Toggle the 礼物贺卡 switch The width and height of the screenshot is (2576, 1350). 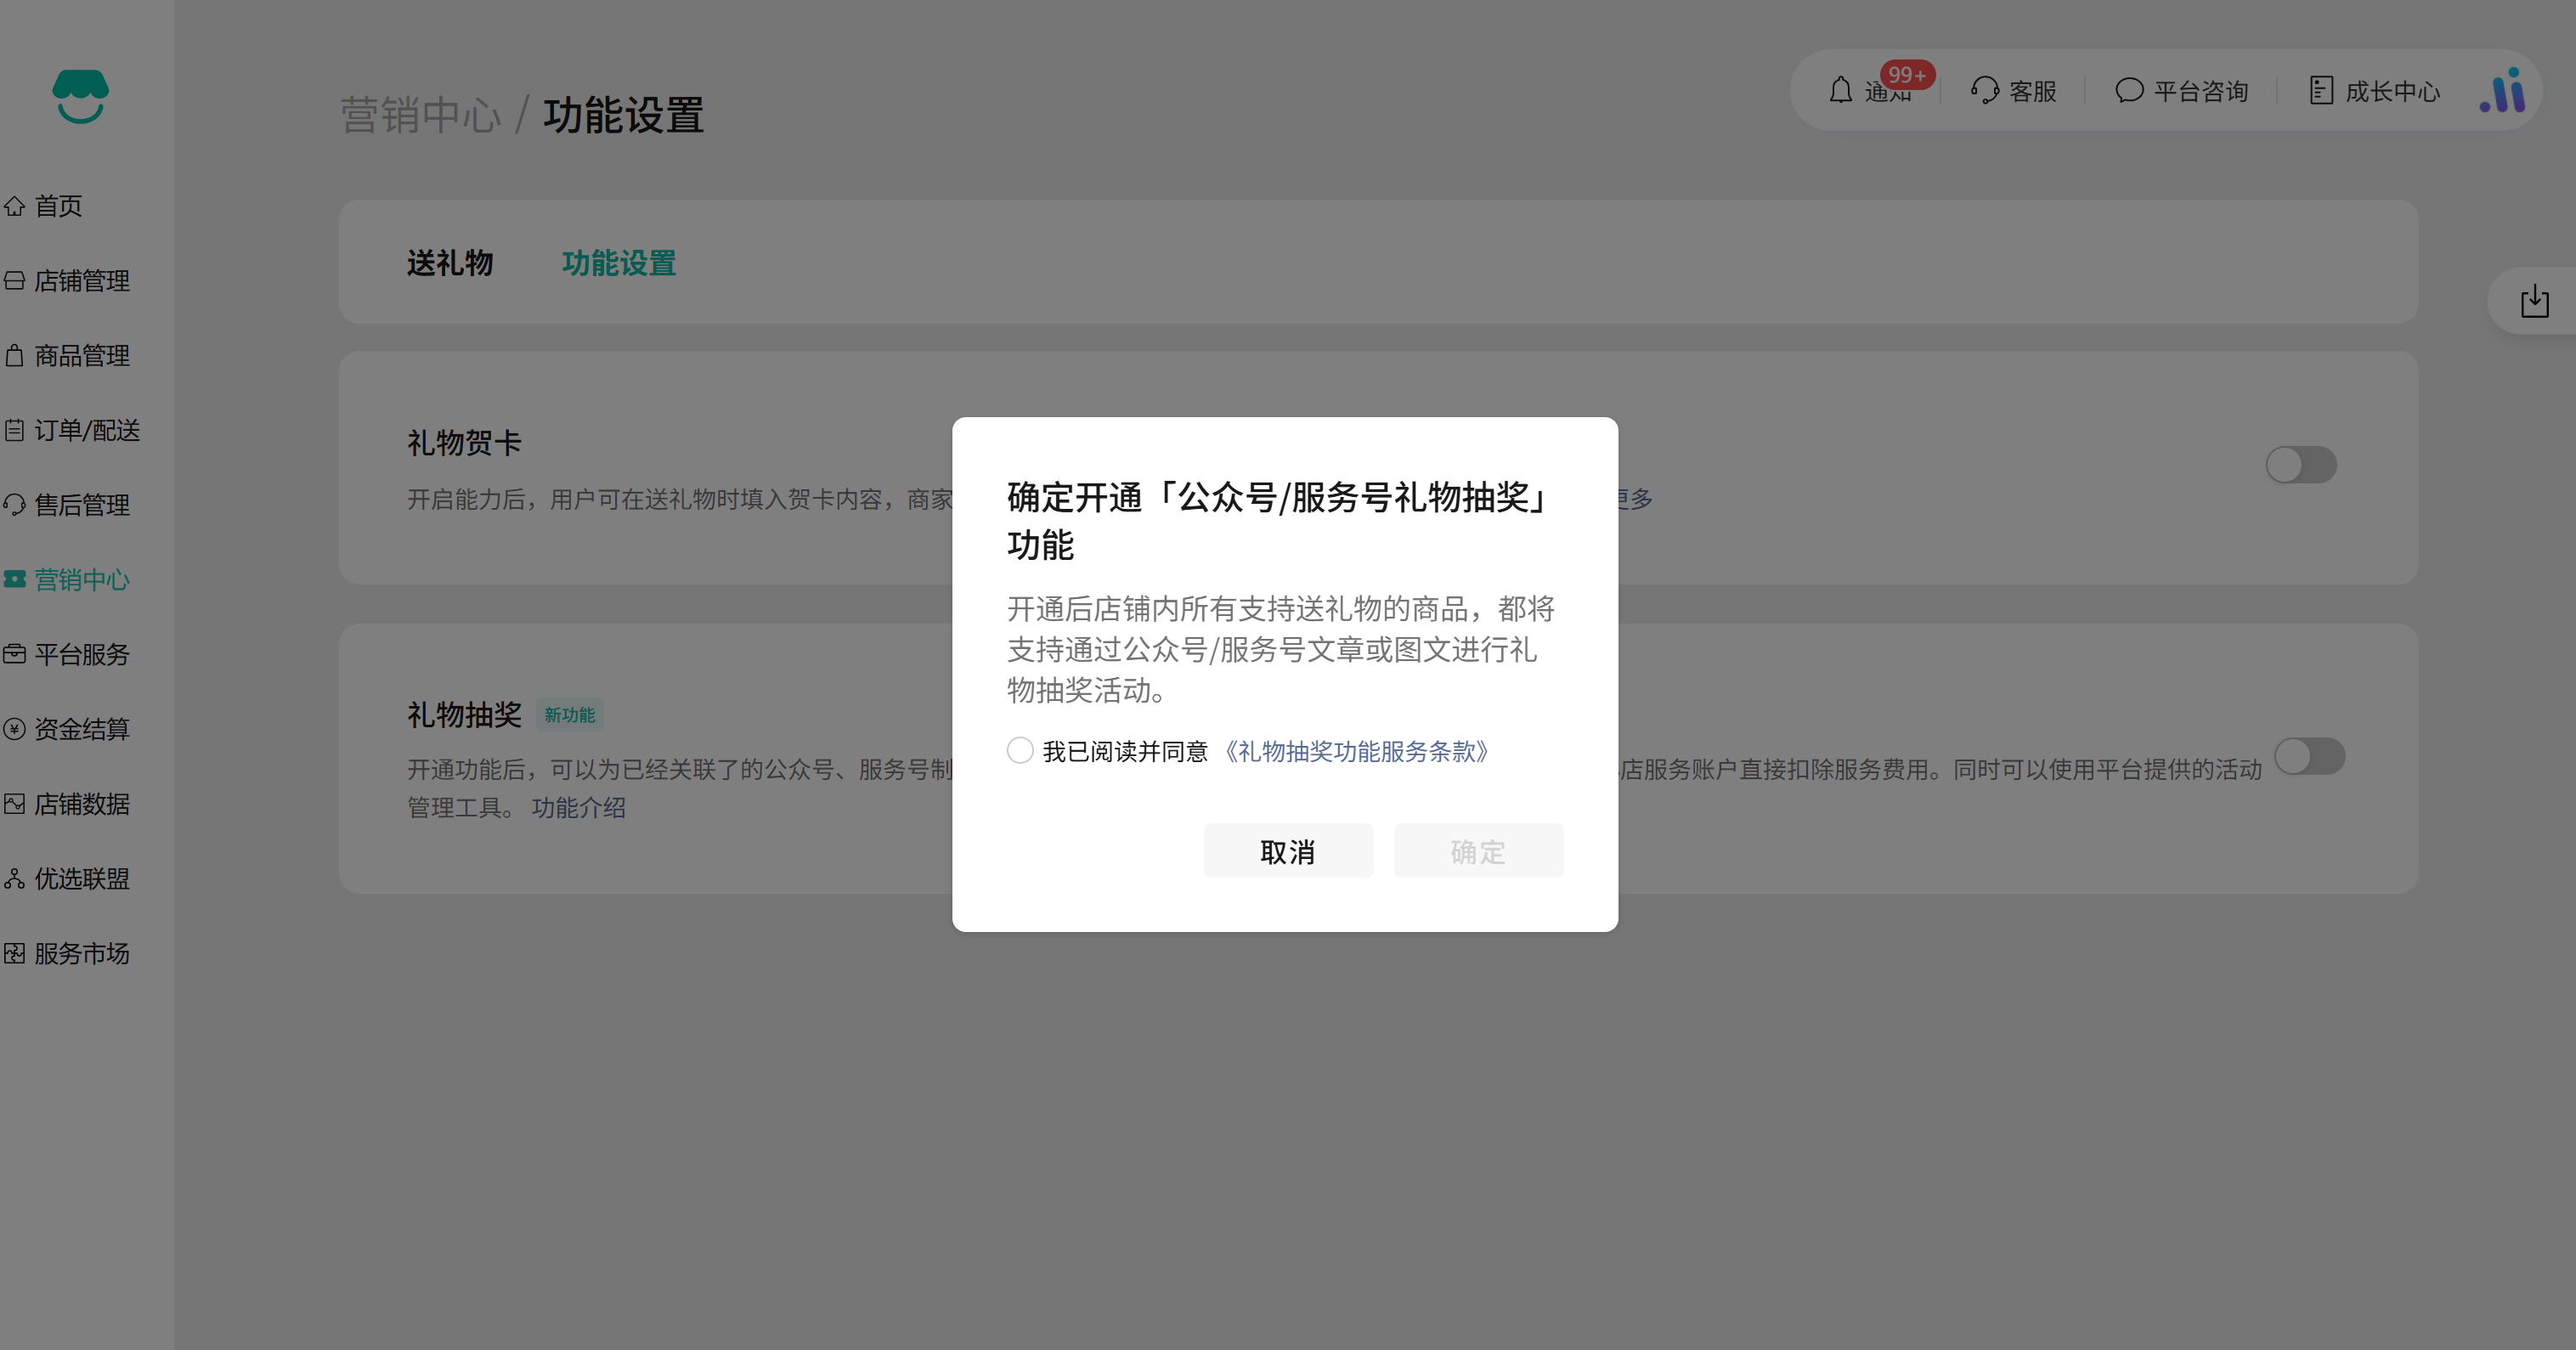[2301, 465]
